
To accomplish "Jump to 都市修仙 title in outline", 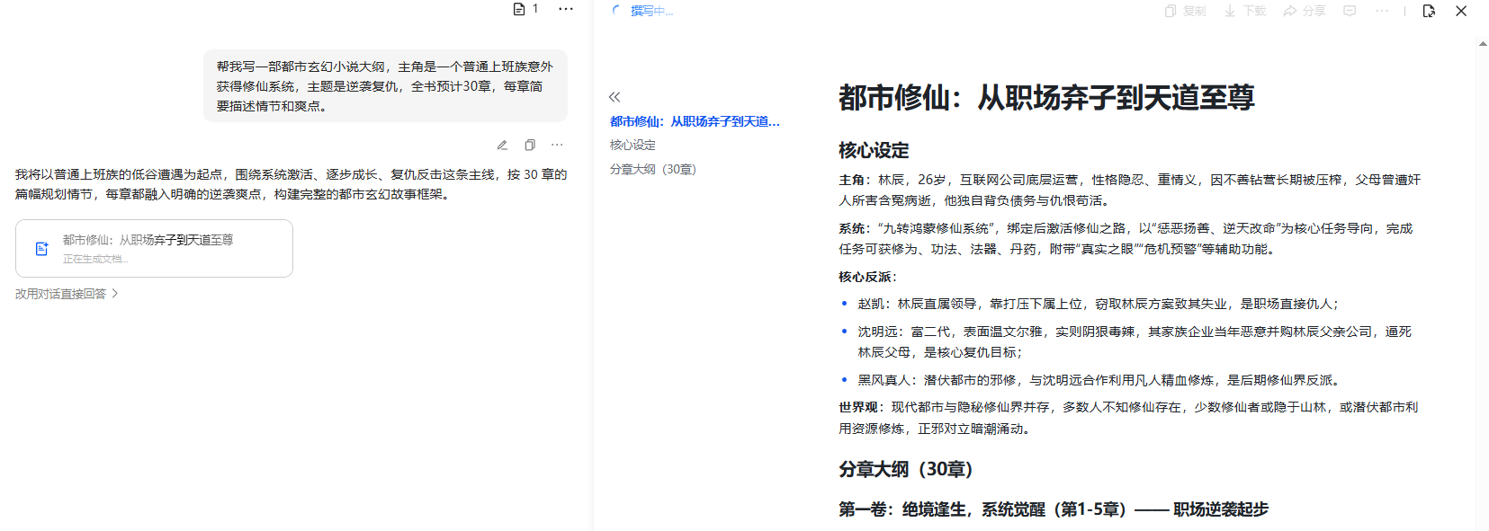I will pos(695,121).
